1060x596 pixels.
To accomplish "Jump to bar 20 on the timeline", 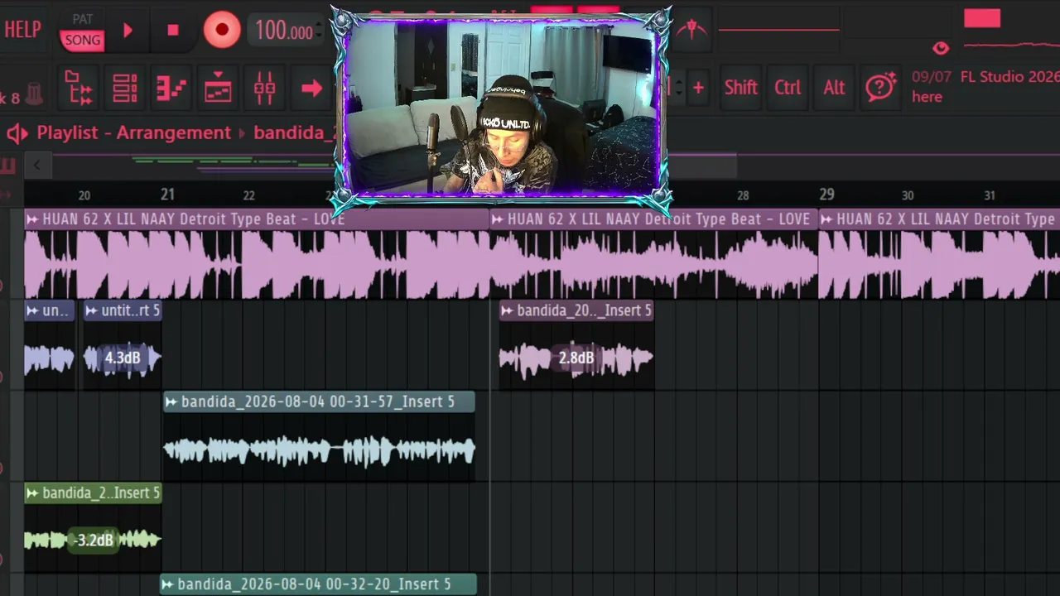I will [84, 195].
